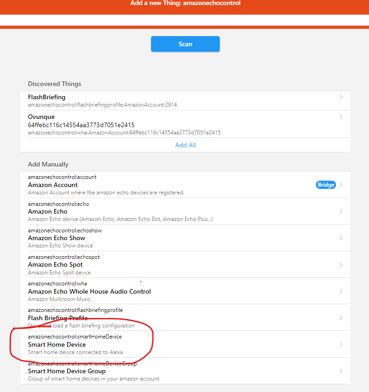Click the Amazon Echo Spot row chevron

tap(341, 264)
